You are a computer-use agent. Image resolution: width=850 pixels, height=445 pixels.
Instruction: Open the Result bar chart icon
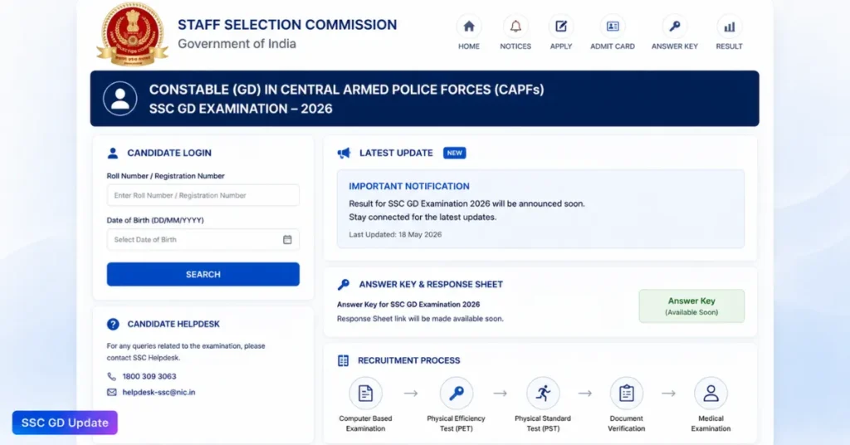[730, 27]
